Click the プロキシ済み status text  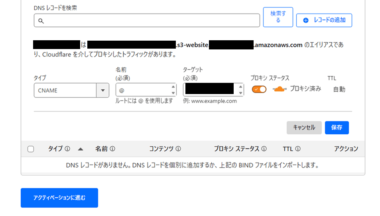[x=305, y=89]
